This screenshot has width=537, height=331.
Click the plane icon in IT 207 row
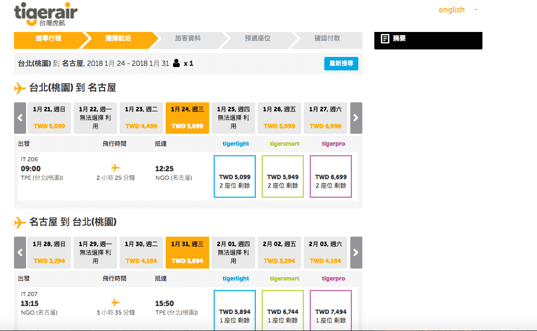(x=116, y=303)
